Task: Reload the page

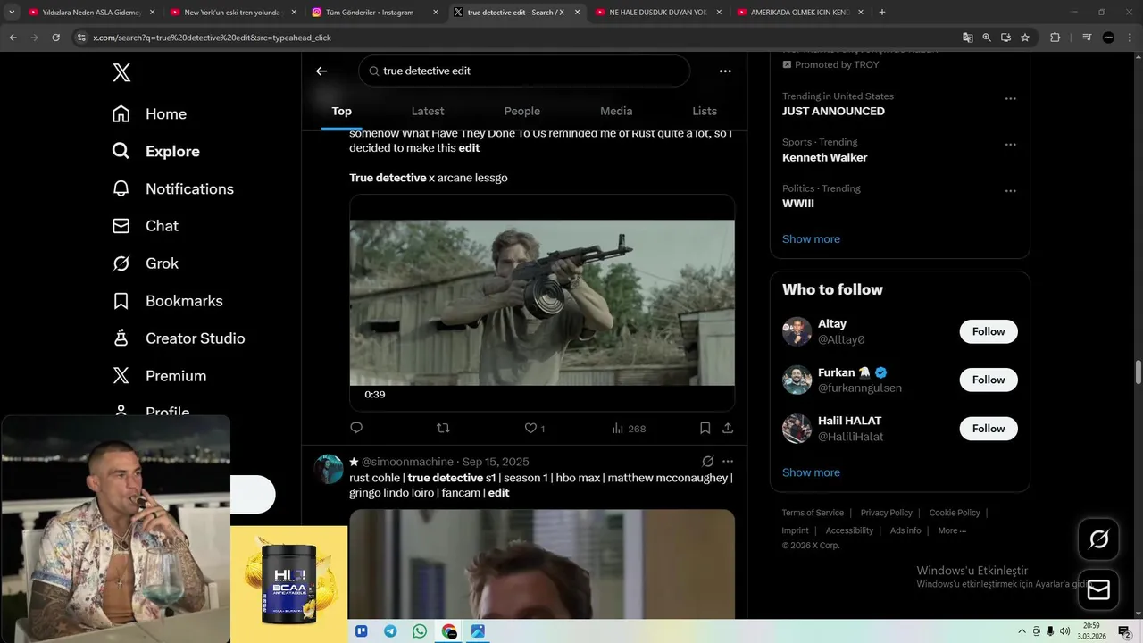Action: click(x=55, y=38)
